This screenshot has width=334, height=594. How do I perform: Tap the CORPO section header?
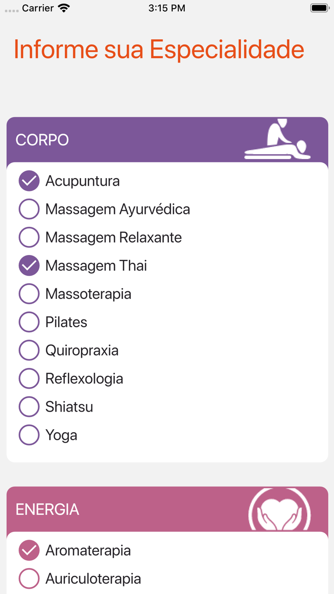pyautogui.click(x=42, y=140)
